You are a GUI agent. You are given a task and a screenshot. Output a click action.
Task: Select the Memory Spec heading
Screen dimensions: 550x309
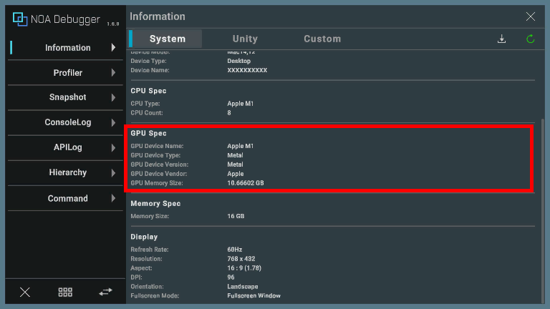click(x=155, y=204)
